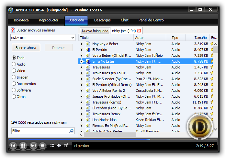Viewport: 226px width, 159px height.
Task: Expand the Hoy voy a Beber result
Action: point(82,44)
